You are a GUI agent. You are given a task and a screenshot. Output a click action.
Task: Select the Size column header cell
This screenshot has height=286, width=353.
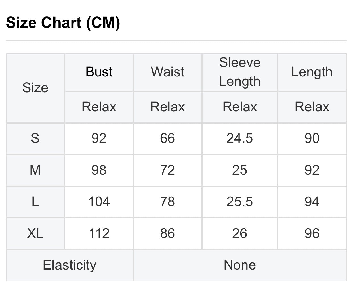(x=35, y=88)
